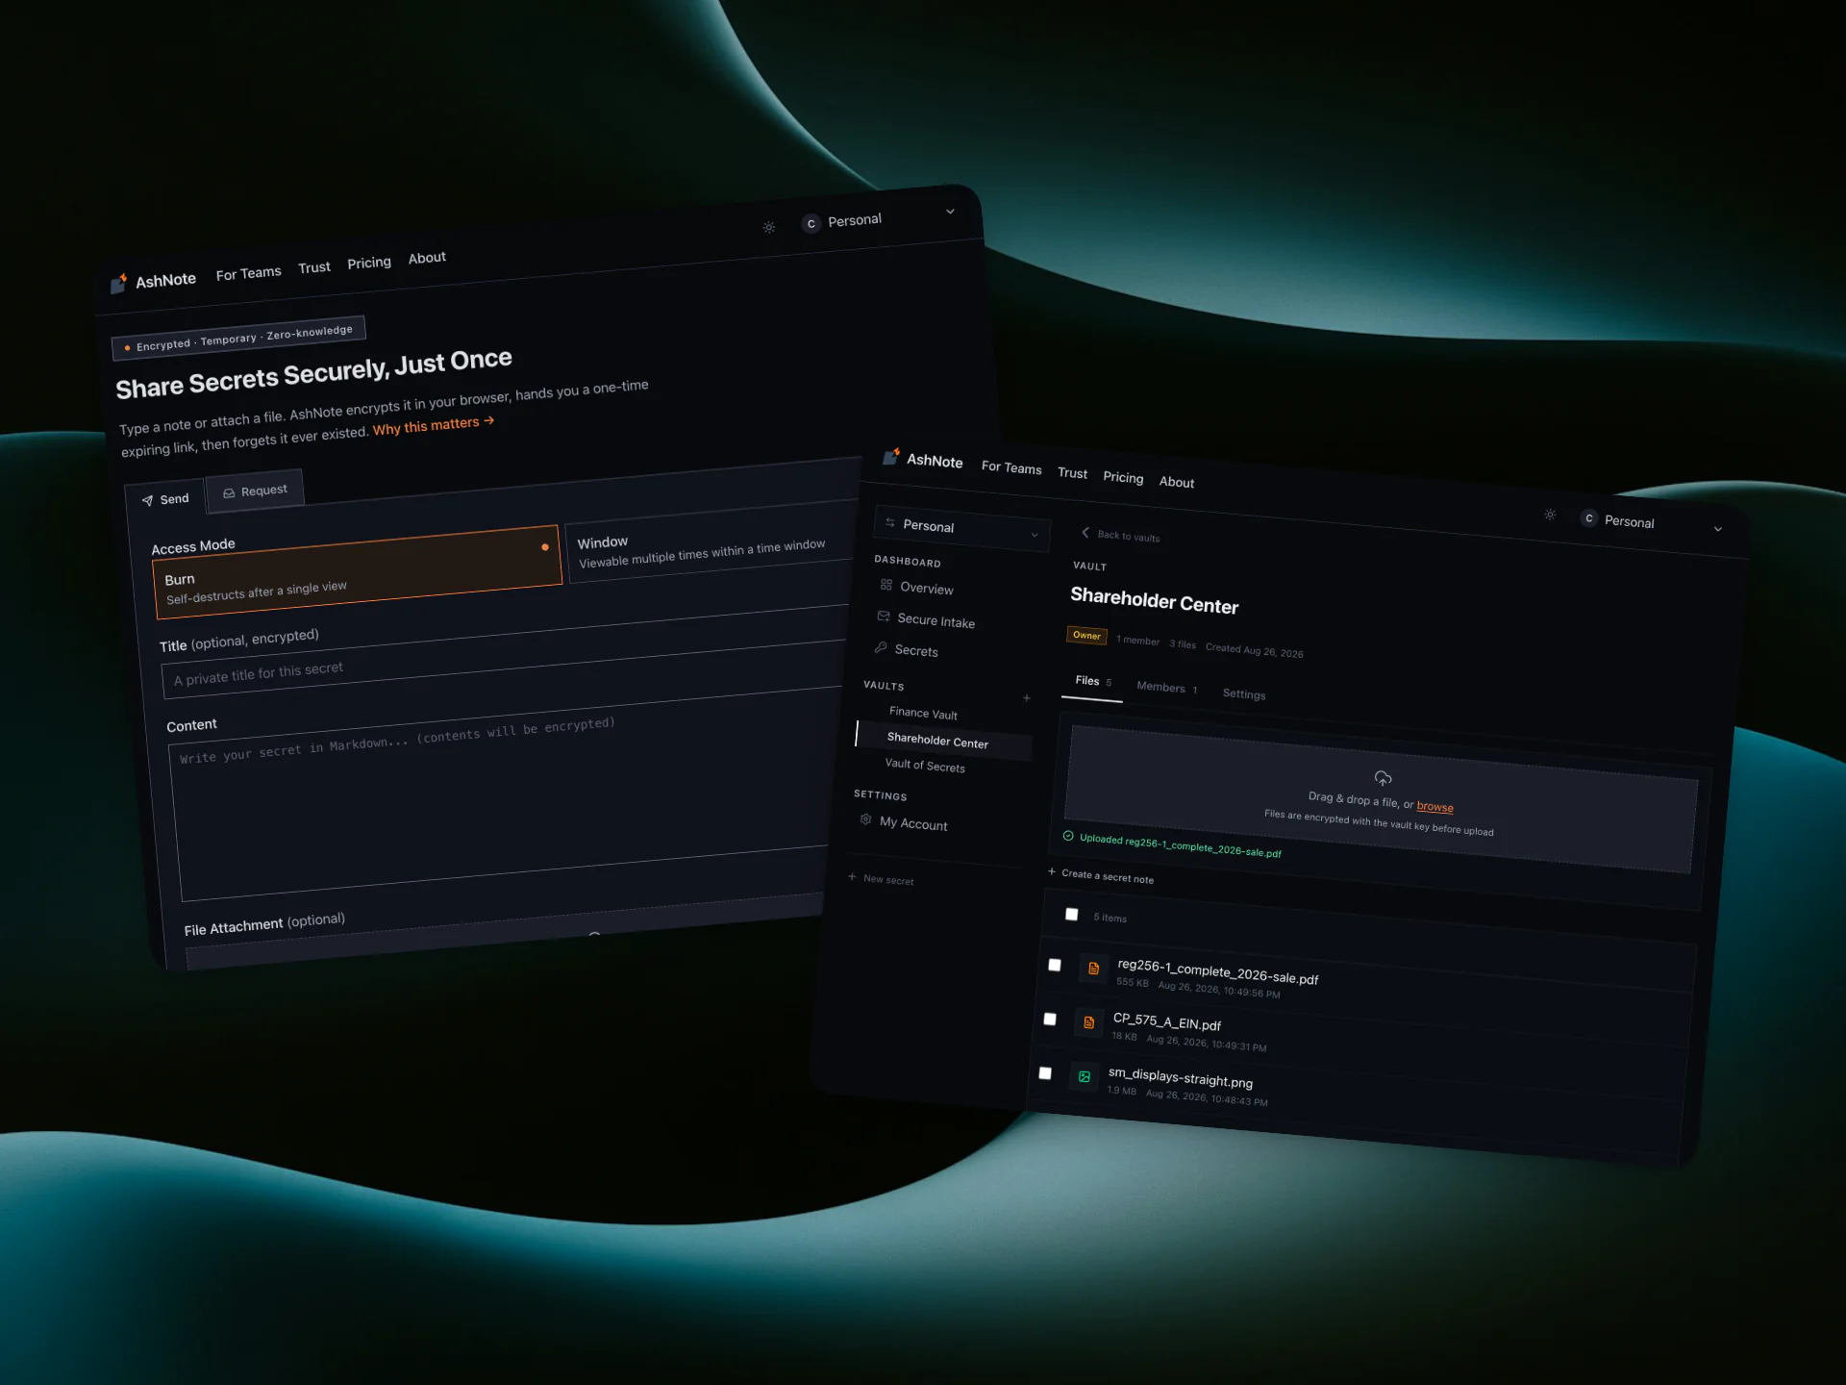Screen dimensions: 1846x1385
Task: Focus the Title input with private title placeholder
Action: click(504, 668)
